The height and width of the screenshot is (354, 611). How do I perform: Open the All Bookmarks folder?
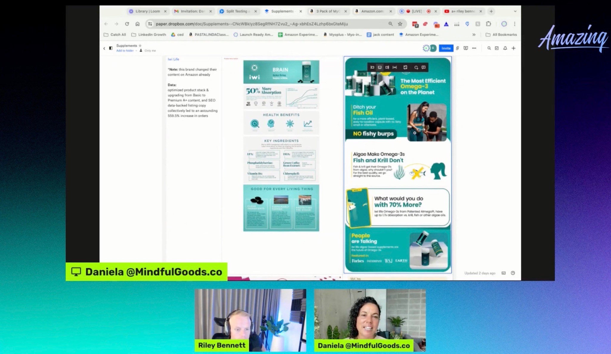click(x=501, y=35)
